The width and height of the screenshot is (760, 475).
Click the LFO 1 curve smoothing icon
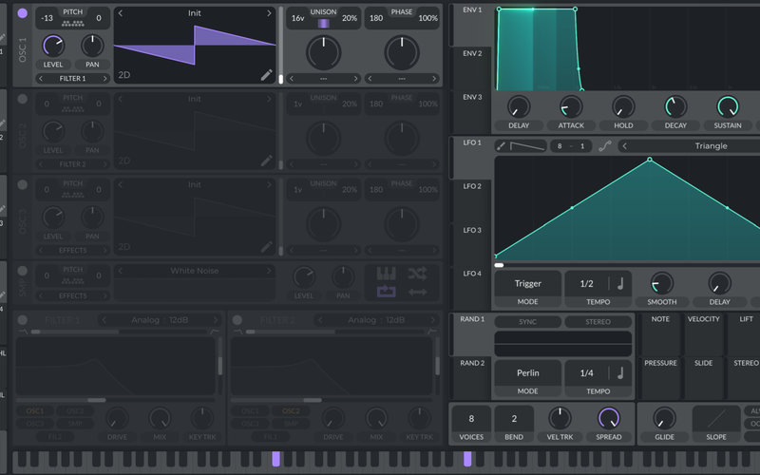point(603,146)
